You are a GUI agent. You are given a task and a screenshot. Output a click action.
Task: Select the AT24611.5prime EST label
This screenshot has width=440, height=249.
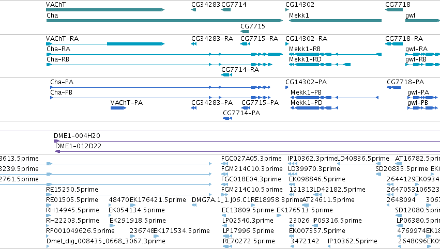click(328, 200)
